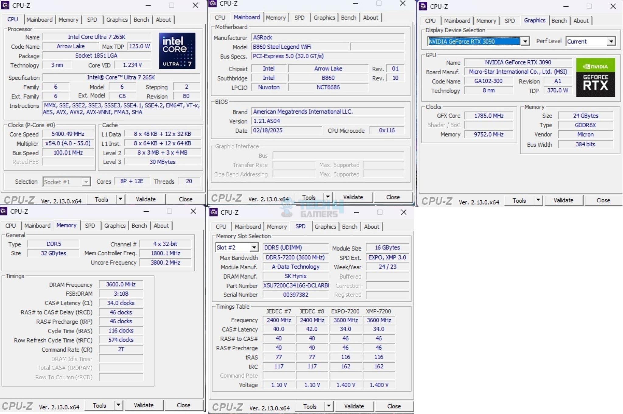
Task: Open Tools dropdown arrow in Graphics window
Action: (x=538, y=200)
